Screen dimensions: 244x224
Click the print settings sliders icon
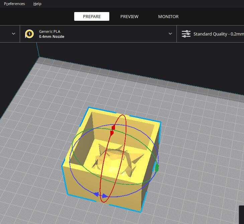pyautogui.click(x=186, y=34)
